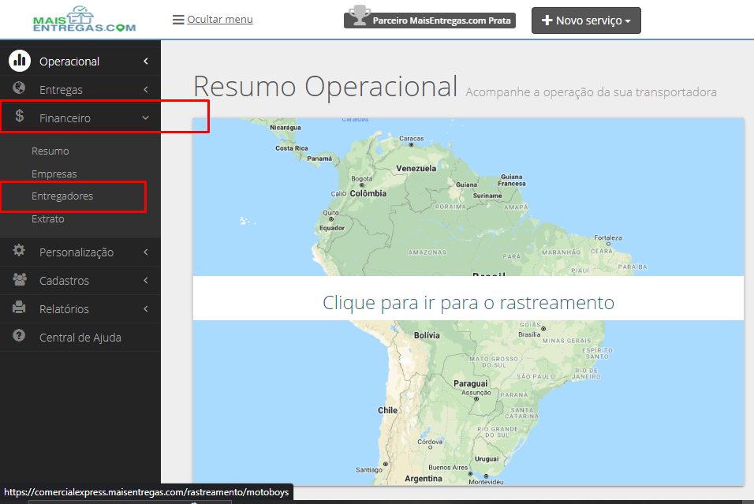This screenshot has width=754, height=504.
Task: Click the Clique para ir para o rastreamento banner
Action: tap(468, 298)
